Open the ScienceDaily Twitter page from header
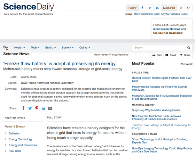The width and height of the screenshot is (195, 156). tap(150, 8)
